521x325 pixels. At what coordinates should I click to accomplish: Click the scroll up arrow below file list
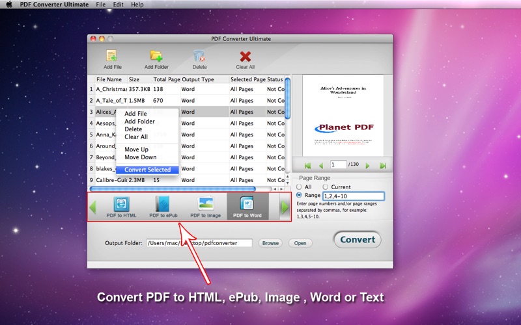click(x=288, y=177)
